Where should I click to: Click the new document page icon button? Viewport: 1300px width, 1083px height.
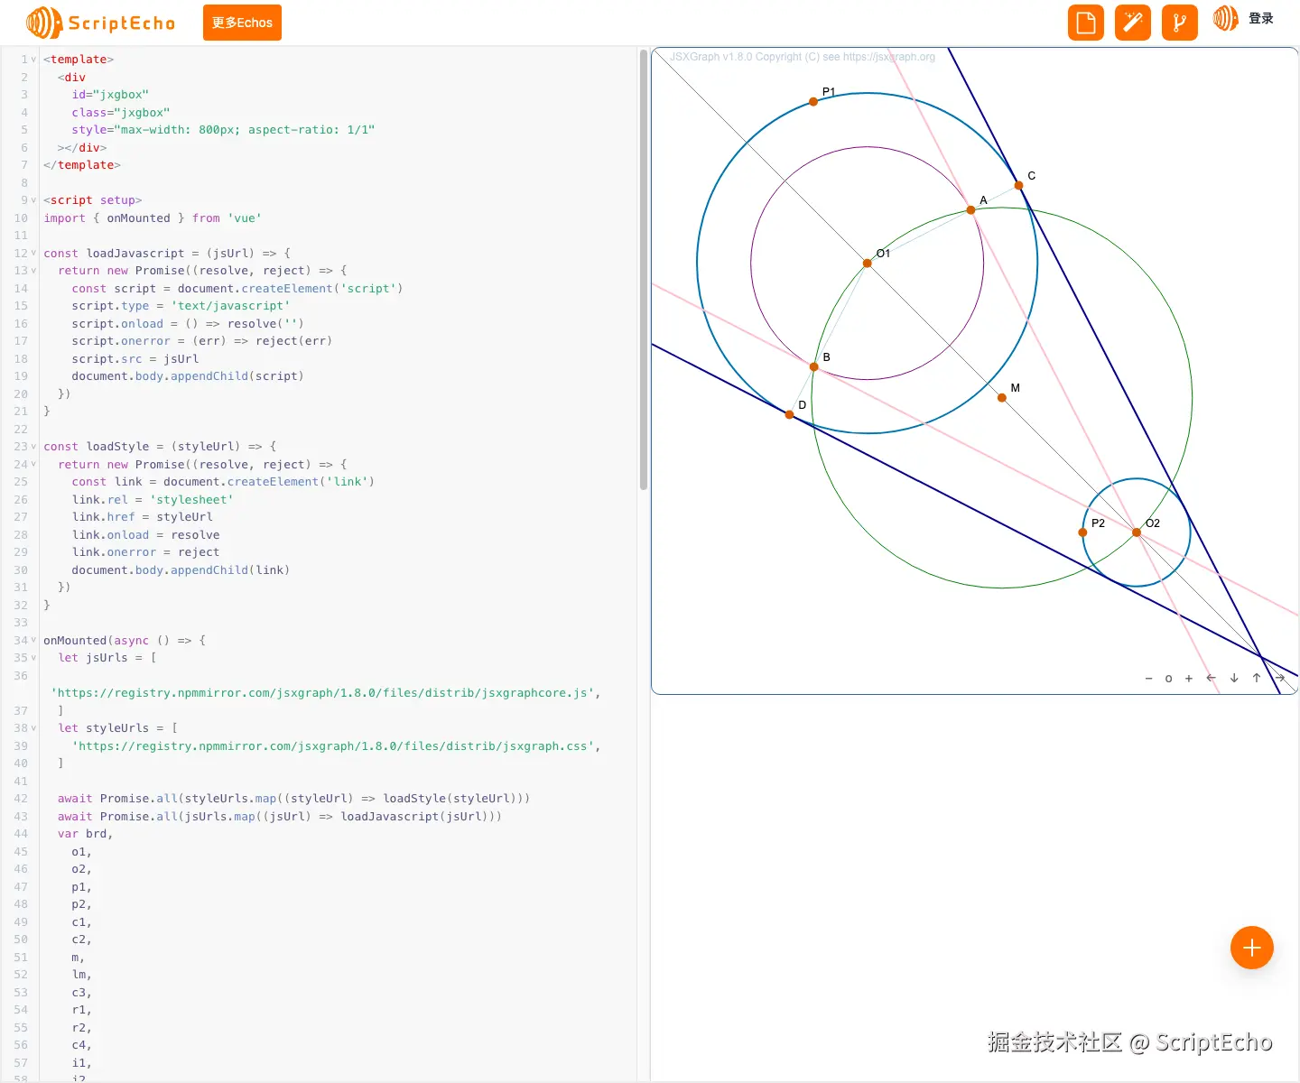tap(1086, 23)
